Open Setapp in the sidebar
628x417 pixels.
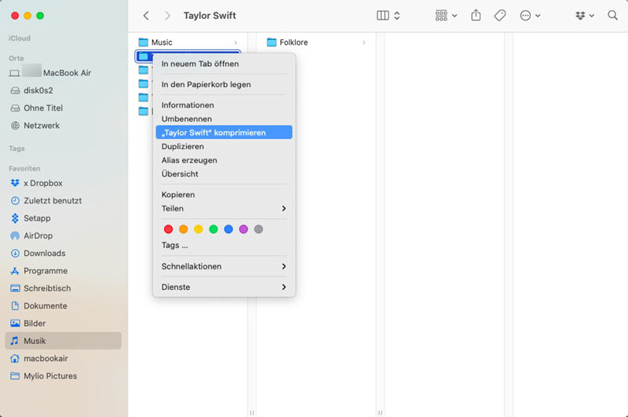tap(63, 218)
